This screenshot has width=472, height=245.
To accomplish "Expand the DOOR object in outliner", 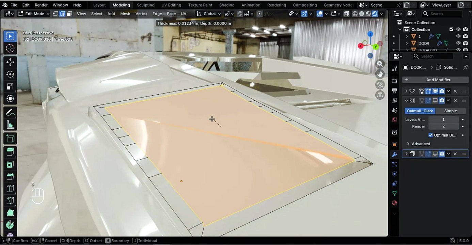I will 407,43.
